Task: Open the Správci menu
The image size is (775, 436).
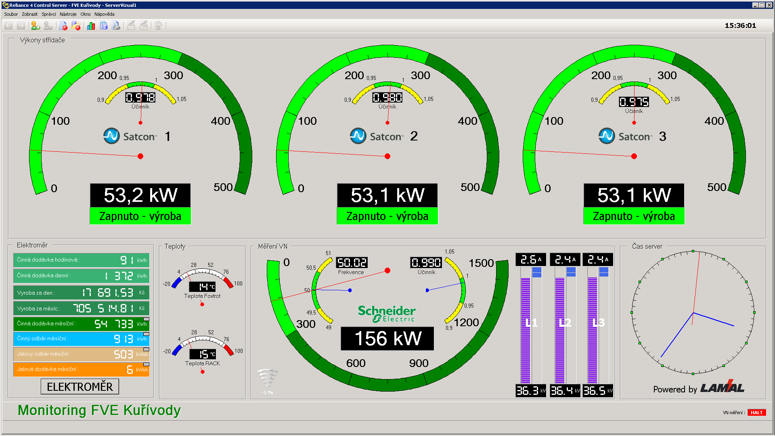Action: pyautogui.click(x=49, y=14)
